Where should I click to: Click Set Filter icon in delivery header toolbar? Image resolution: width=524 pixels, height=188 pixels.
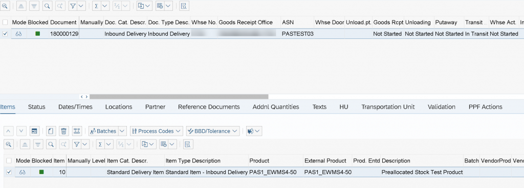[73, 6]
